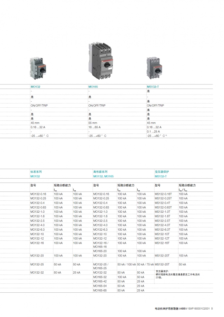Select the '50 kA / 75 kA' breaking capacity
The width and height of the screenshot is (224, 317).
[146, 264]
